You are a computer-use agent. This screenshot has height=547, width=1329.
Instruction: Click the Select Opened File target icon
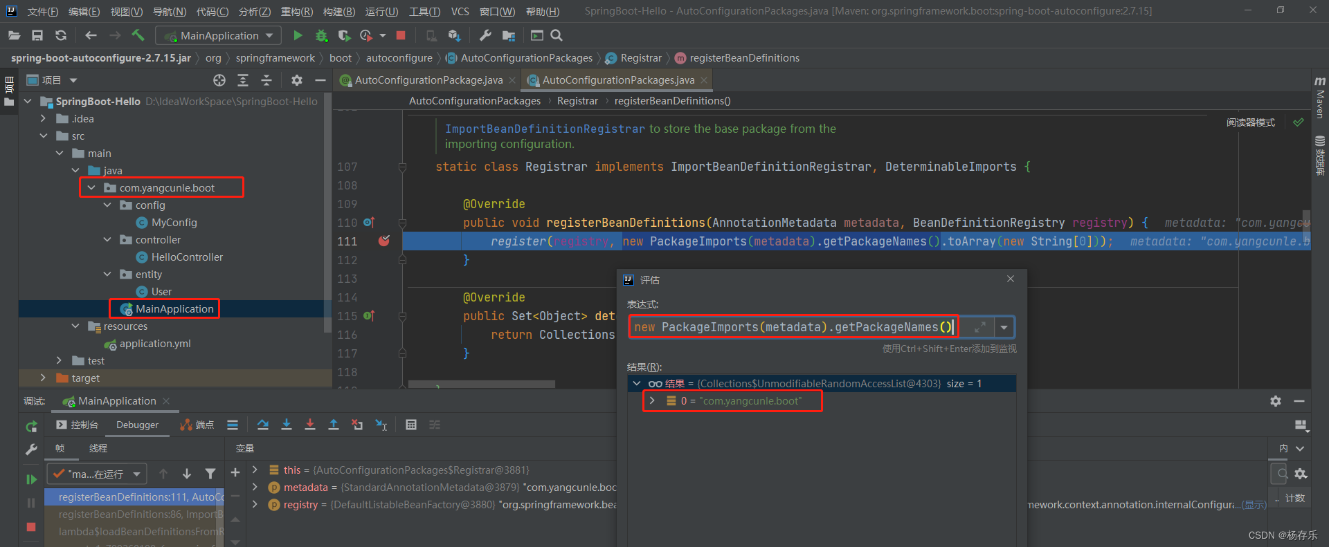pyautogui.click(x=219, y=80)
